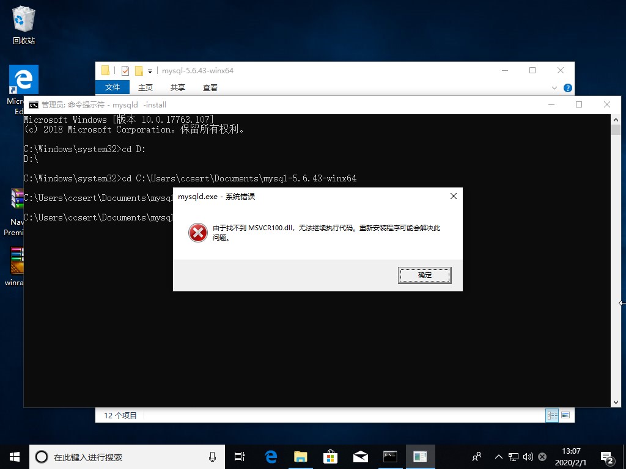Close the command prompt window
The image size is (626, 469).
(607, 104)
